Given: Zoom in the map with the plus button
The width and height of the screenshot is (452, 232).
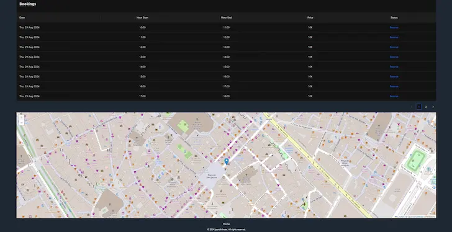Looking at the screenshot, I should click(x=21, y=117).
